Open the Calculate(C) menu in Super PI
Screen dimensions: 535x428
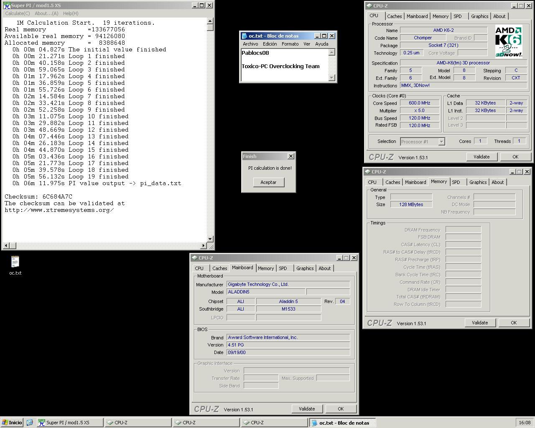[x=17, y=13]
